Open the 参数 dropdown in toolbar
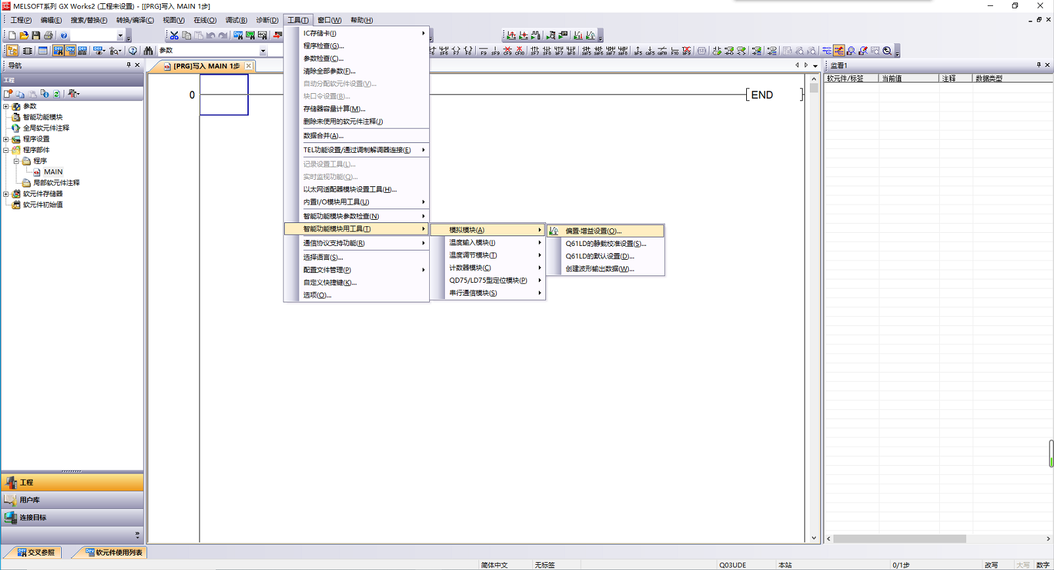Screen dimensions: 1054x570 (263, 51)
